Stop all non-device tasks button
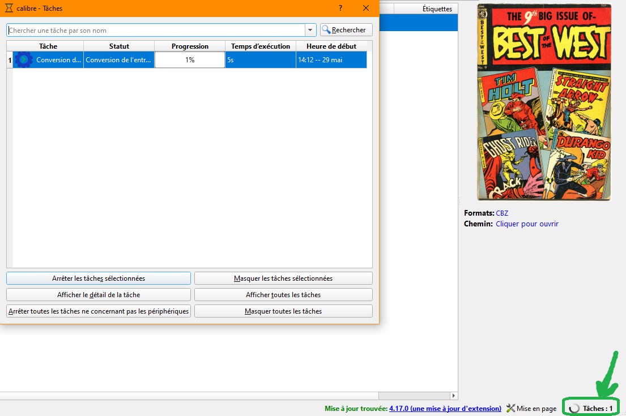 tap(99, 311)
